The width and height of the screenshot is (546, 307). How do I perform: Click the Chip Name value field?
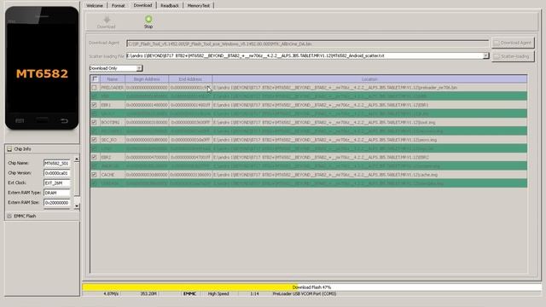(57, 163)
